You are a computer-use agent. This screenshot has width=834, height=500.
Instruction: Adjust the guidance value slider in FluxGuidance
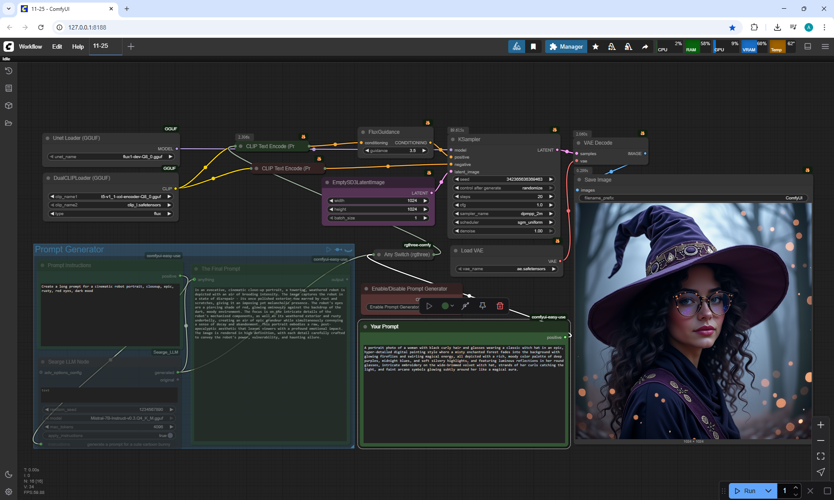click(x=395, y=151)
